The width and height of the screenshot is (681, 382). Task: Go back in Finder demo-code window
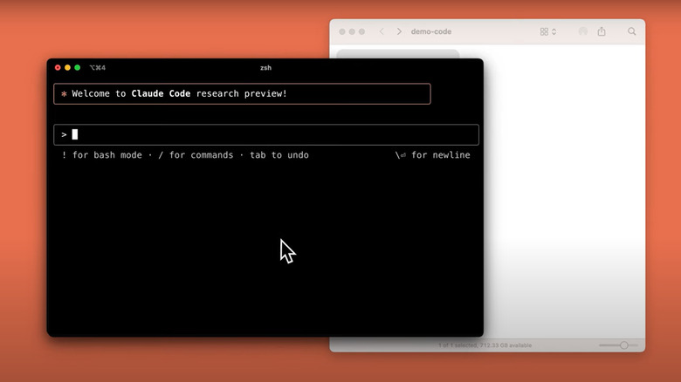coord(382,31)
